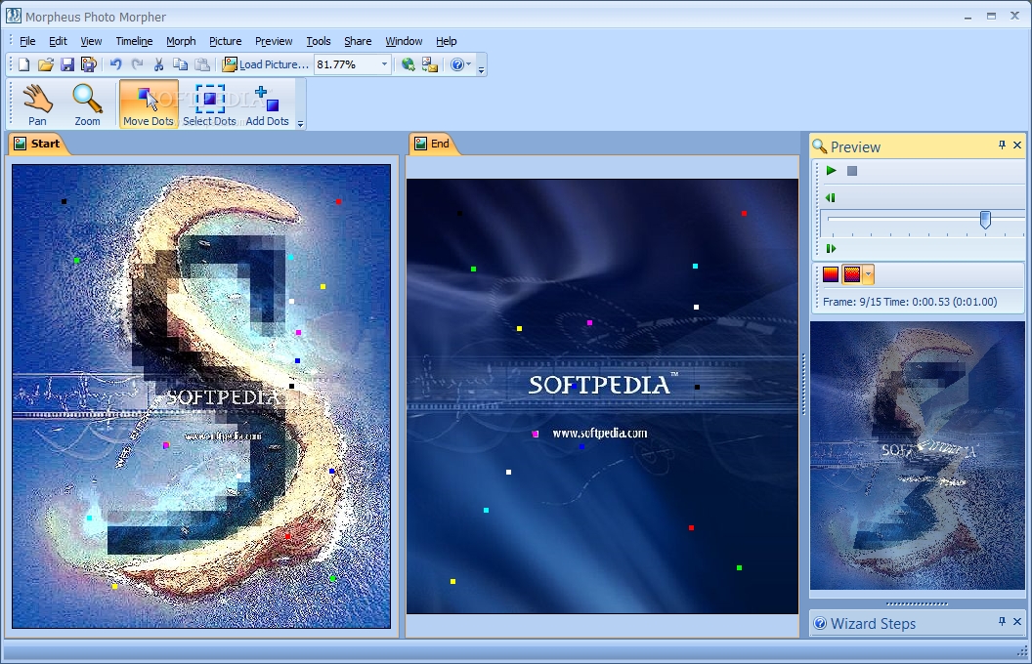Select the Zoom magnifier tool
Viewport: 1032px width, 664px height.
(x=87, y=104)
